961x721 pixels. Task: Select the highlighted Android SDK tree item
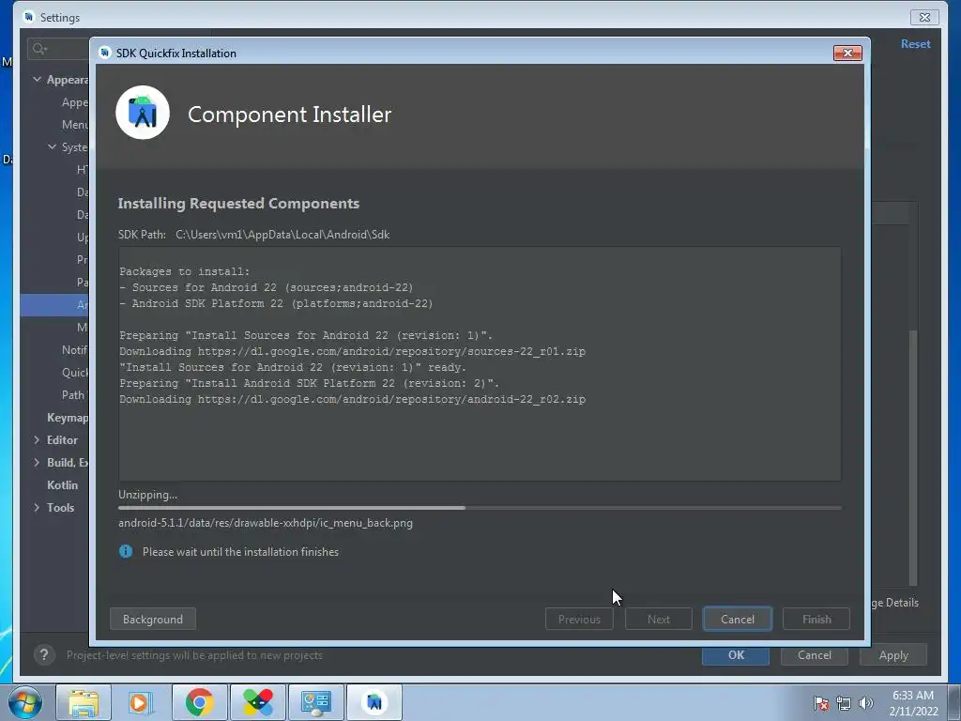click(54, 305)
